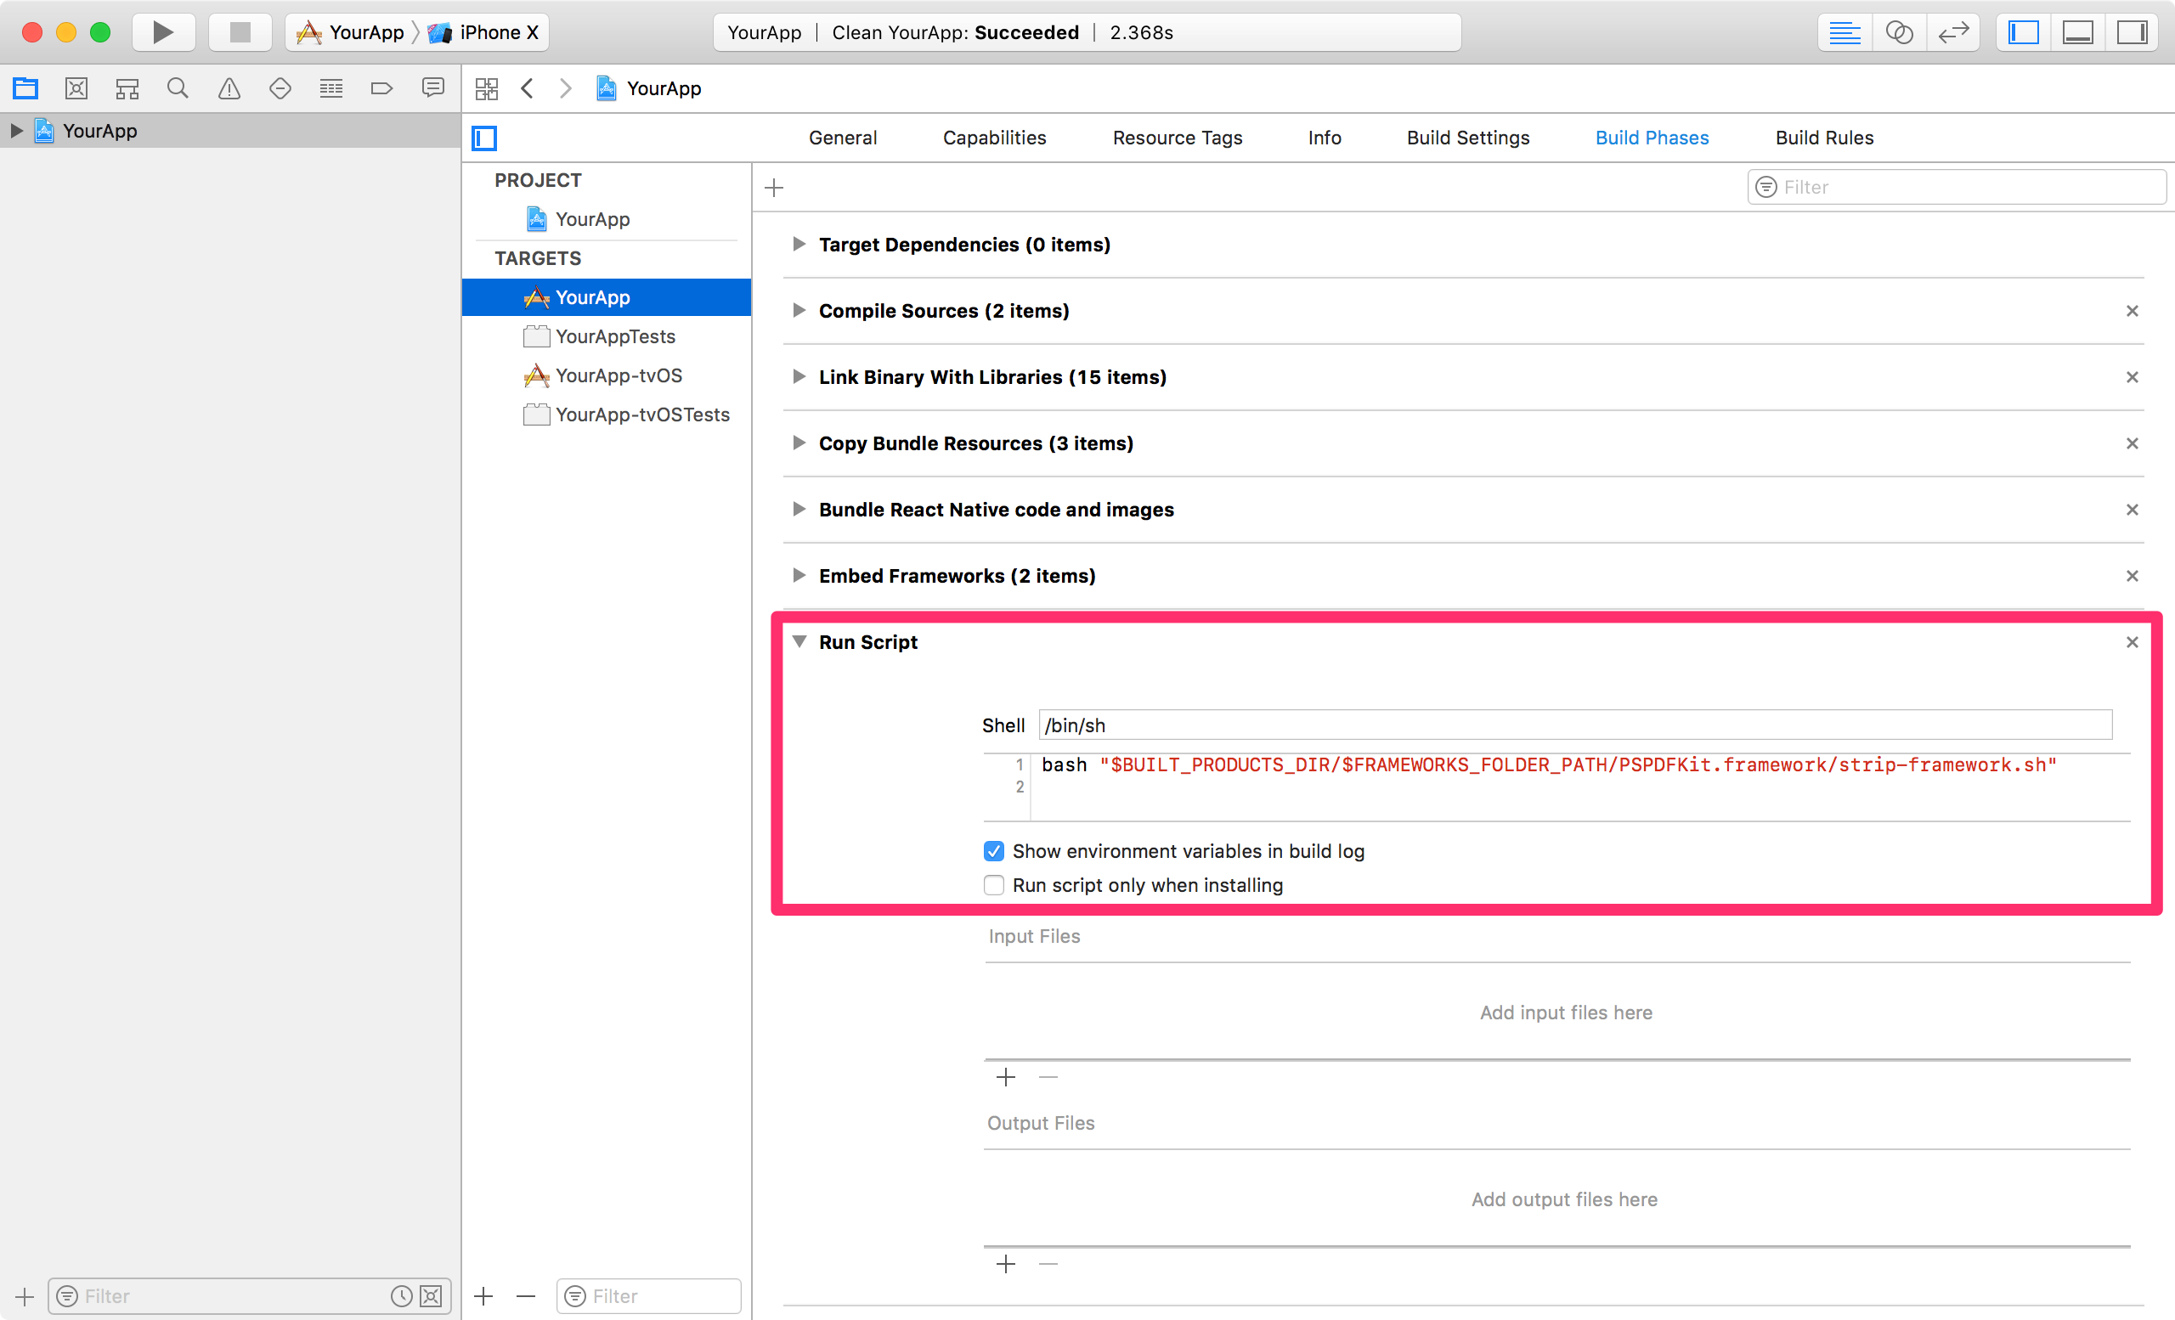Expand Embed Frameworks (2 items)
Image resolution: width=2175 pixels, height=1320 pixels.
pyautogui.click(x=799, y=575)
